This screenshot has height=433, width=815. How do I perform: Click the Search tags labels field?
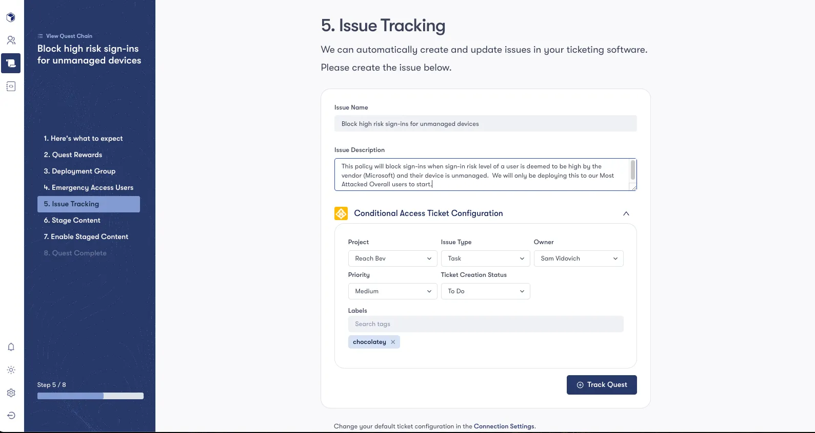[x=485, y=324]
